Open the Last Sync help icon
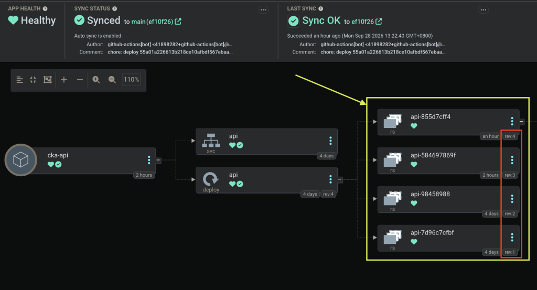This screenshot has width=537, height=290. point(320,8)
